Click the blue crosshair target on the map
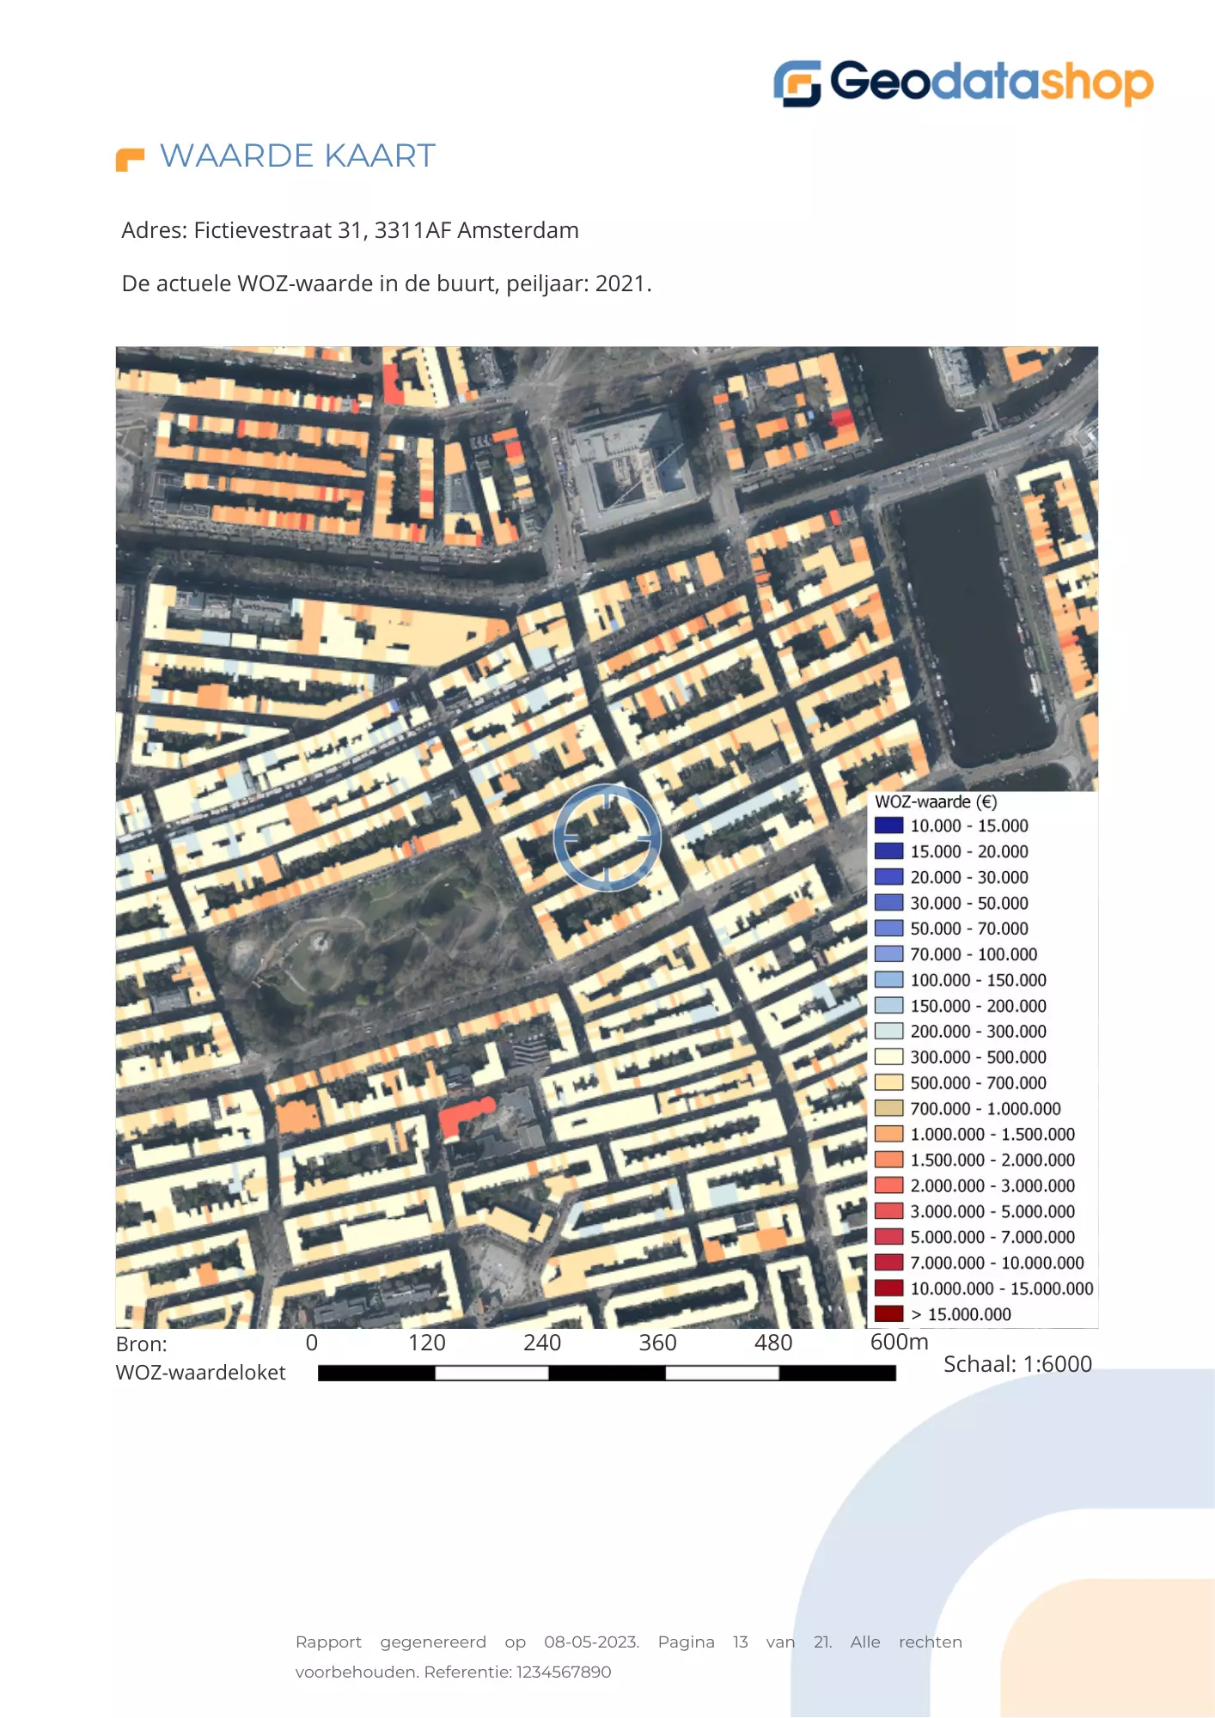This screenshot has width=1215, height=1718. 607,837
